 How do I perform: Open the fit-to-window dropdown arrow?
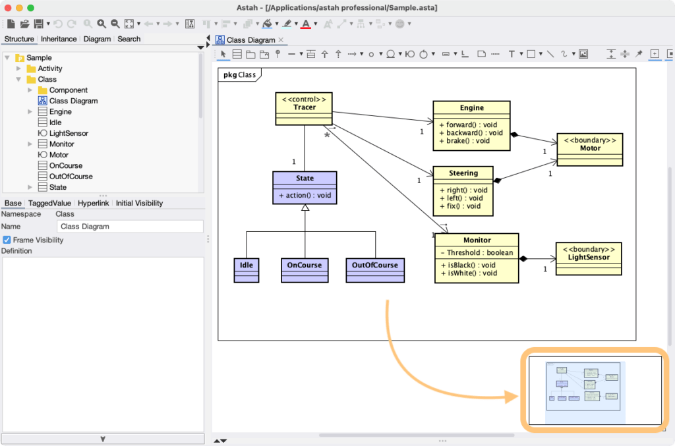tap(138, 24)
